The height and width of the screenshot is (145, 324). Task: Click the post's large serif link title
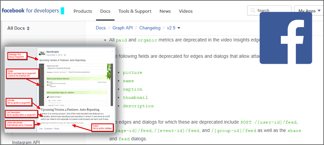tap(70, 110)
